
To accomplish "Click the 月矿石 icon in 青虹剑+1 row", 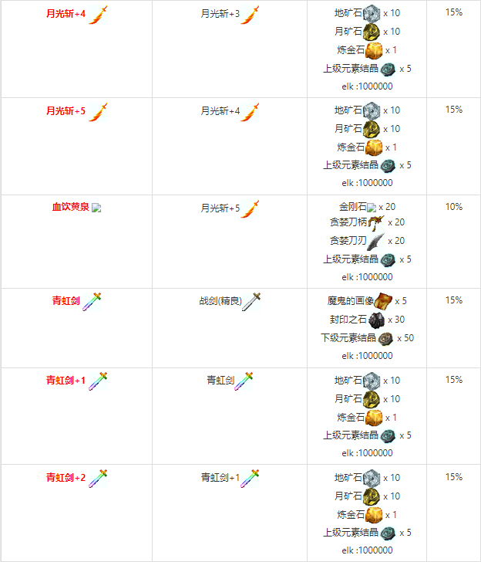I will click(372, 399).
